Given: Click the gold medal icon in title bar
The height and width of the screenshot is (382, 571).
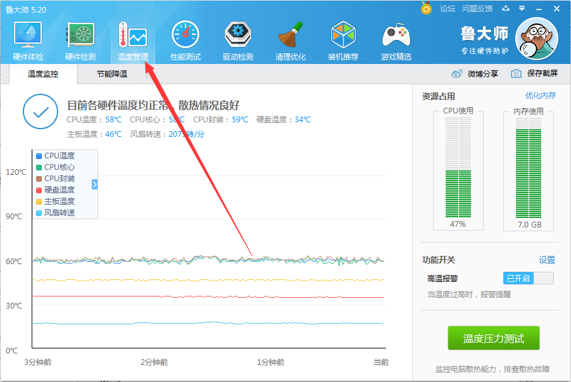Looking at the screenshot, I should (x=426, y=8).
